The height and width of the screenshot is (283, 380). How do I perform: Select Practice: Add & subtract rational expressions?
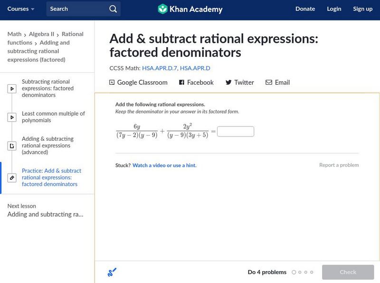[51, 177]
